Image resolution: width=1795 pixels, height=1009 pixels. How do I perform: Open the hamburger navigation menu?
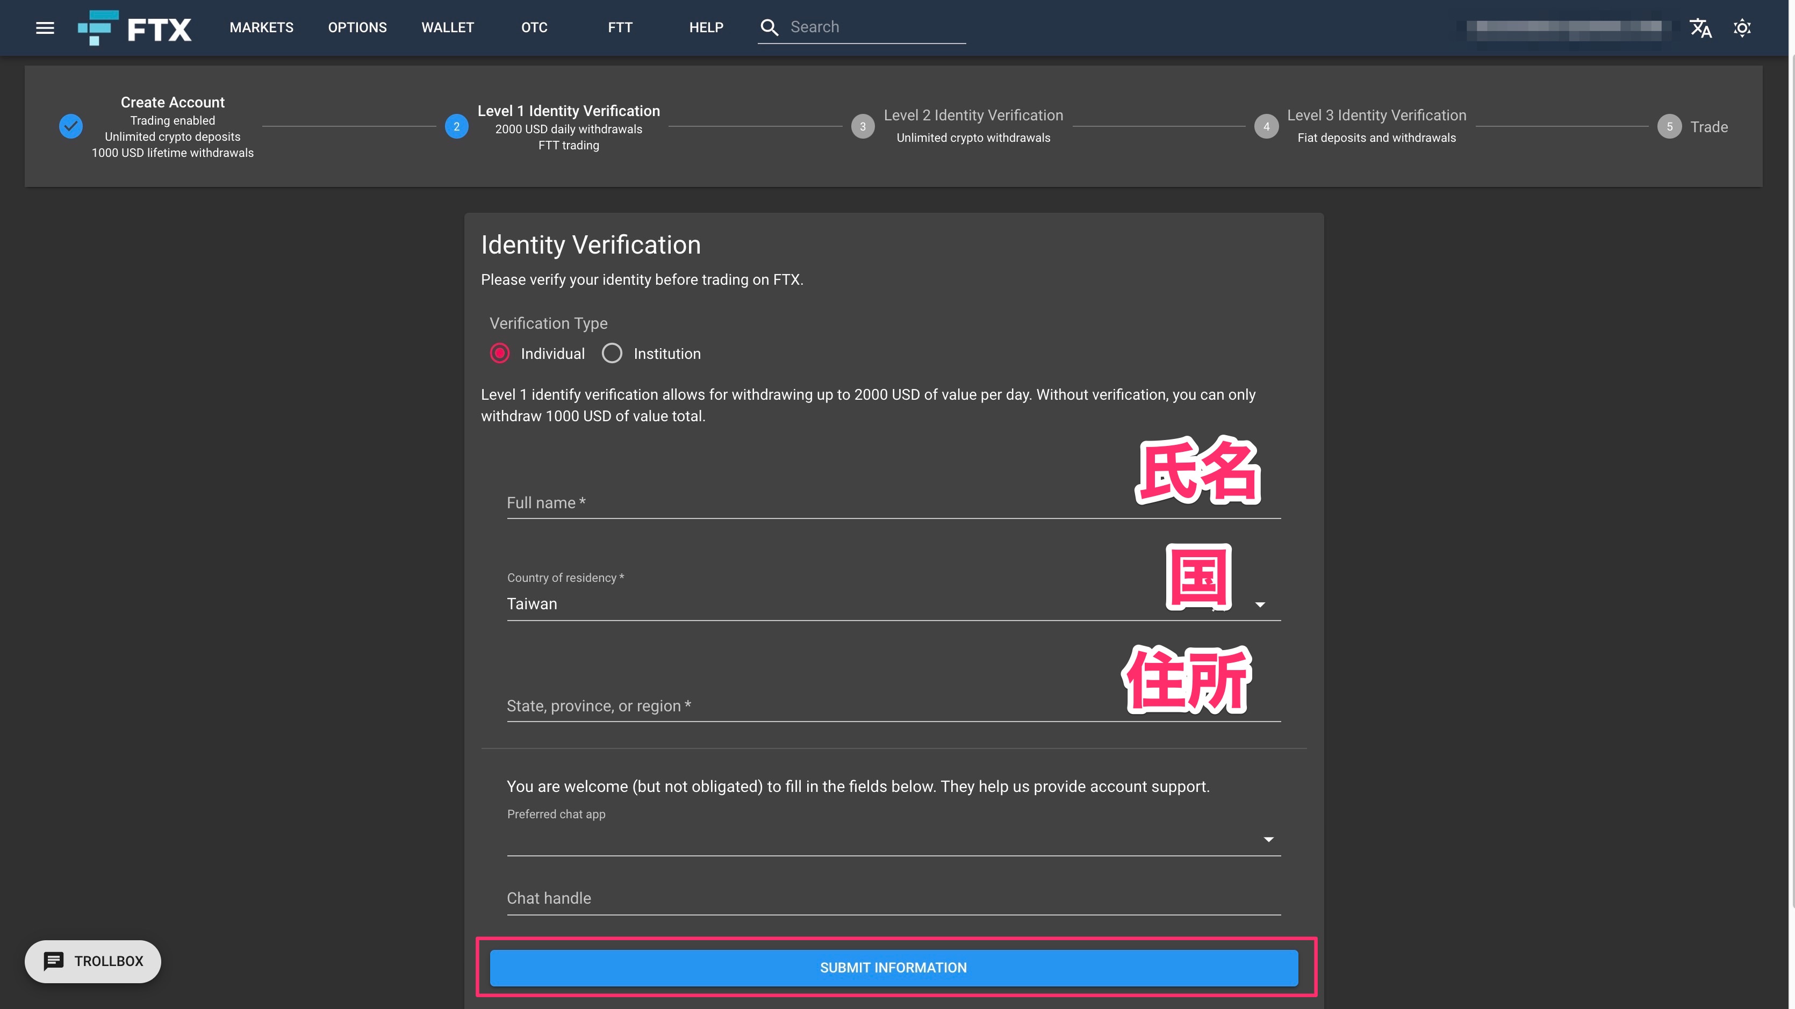45,28
